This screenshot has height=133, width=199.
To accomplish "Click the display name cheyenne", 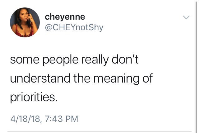I will [x=65, y=17].
